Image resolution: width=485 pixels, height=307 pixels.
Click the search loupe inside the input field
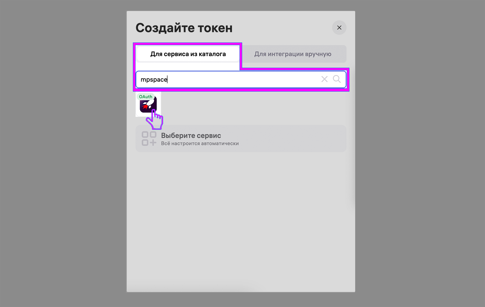tap(337, 79)
